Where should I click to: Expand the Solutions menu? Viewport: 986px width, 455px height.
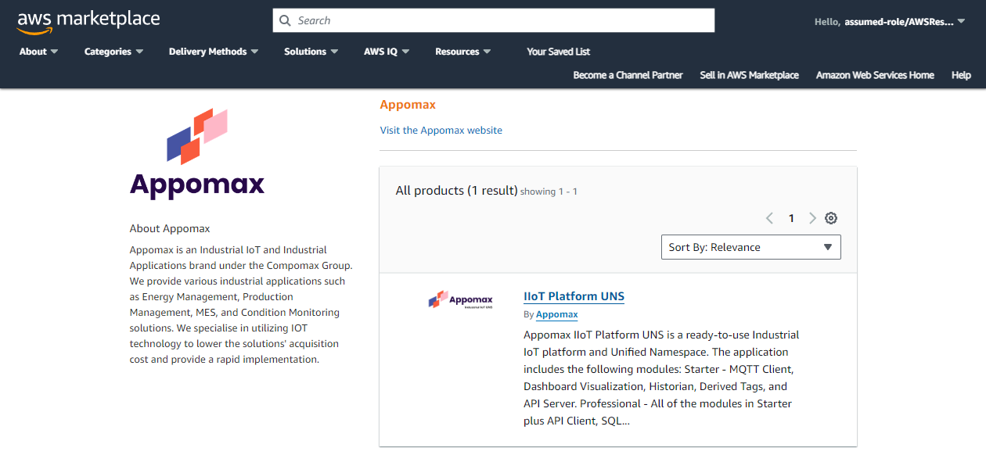click(311, 52)
